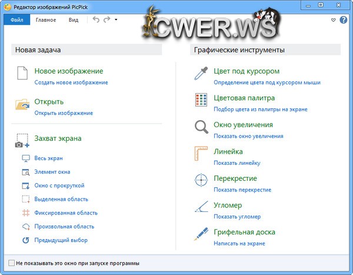Select the pixel ruler icon
The width and height of the screenshot is (353, 275).
[201, 154]
